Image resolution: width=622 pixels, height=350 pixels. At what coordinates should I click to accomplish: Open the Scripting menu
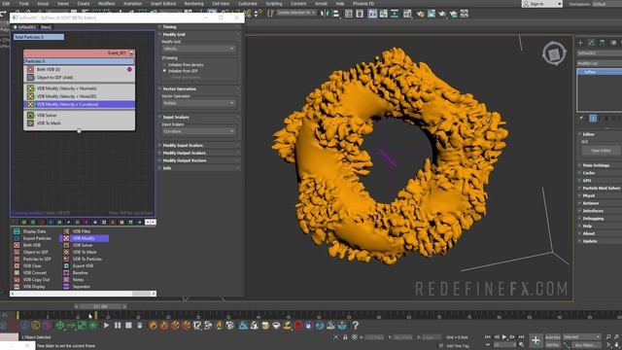click(274, 4)
